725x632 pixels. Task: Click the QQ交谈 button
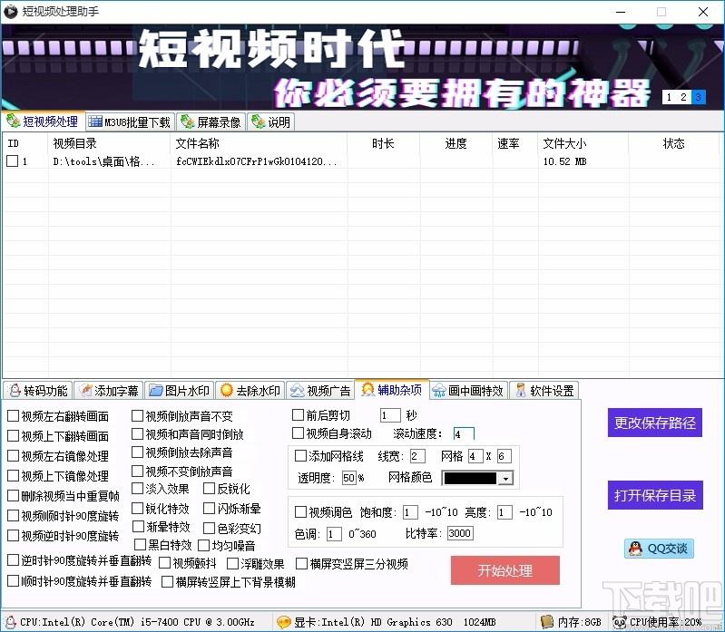[659, 549]
